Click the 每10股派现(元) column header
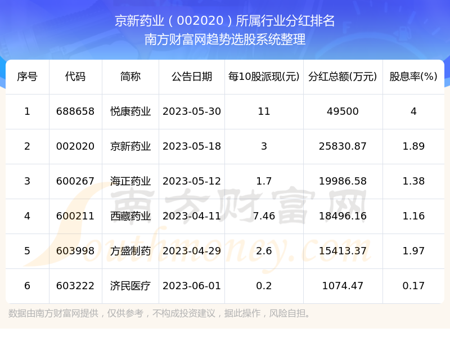Viewport: 450px width, 341px height. point(264,77)
